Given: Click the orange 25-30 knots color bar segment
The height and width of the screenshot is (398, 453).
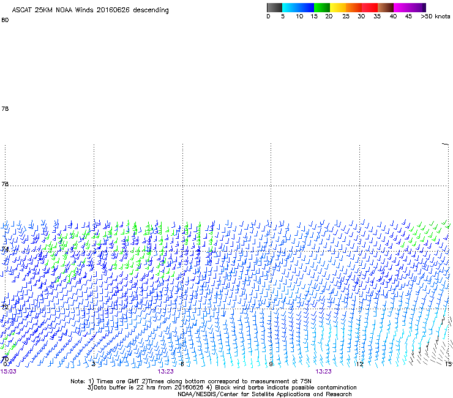Looking at the screenshot, I should 354,7.
